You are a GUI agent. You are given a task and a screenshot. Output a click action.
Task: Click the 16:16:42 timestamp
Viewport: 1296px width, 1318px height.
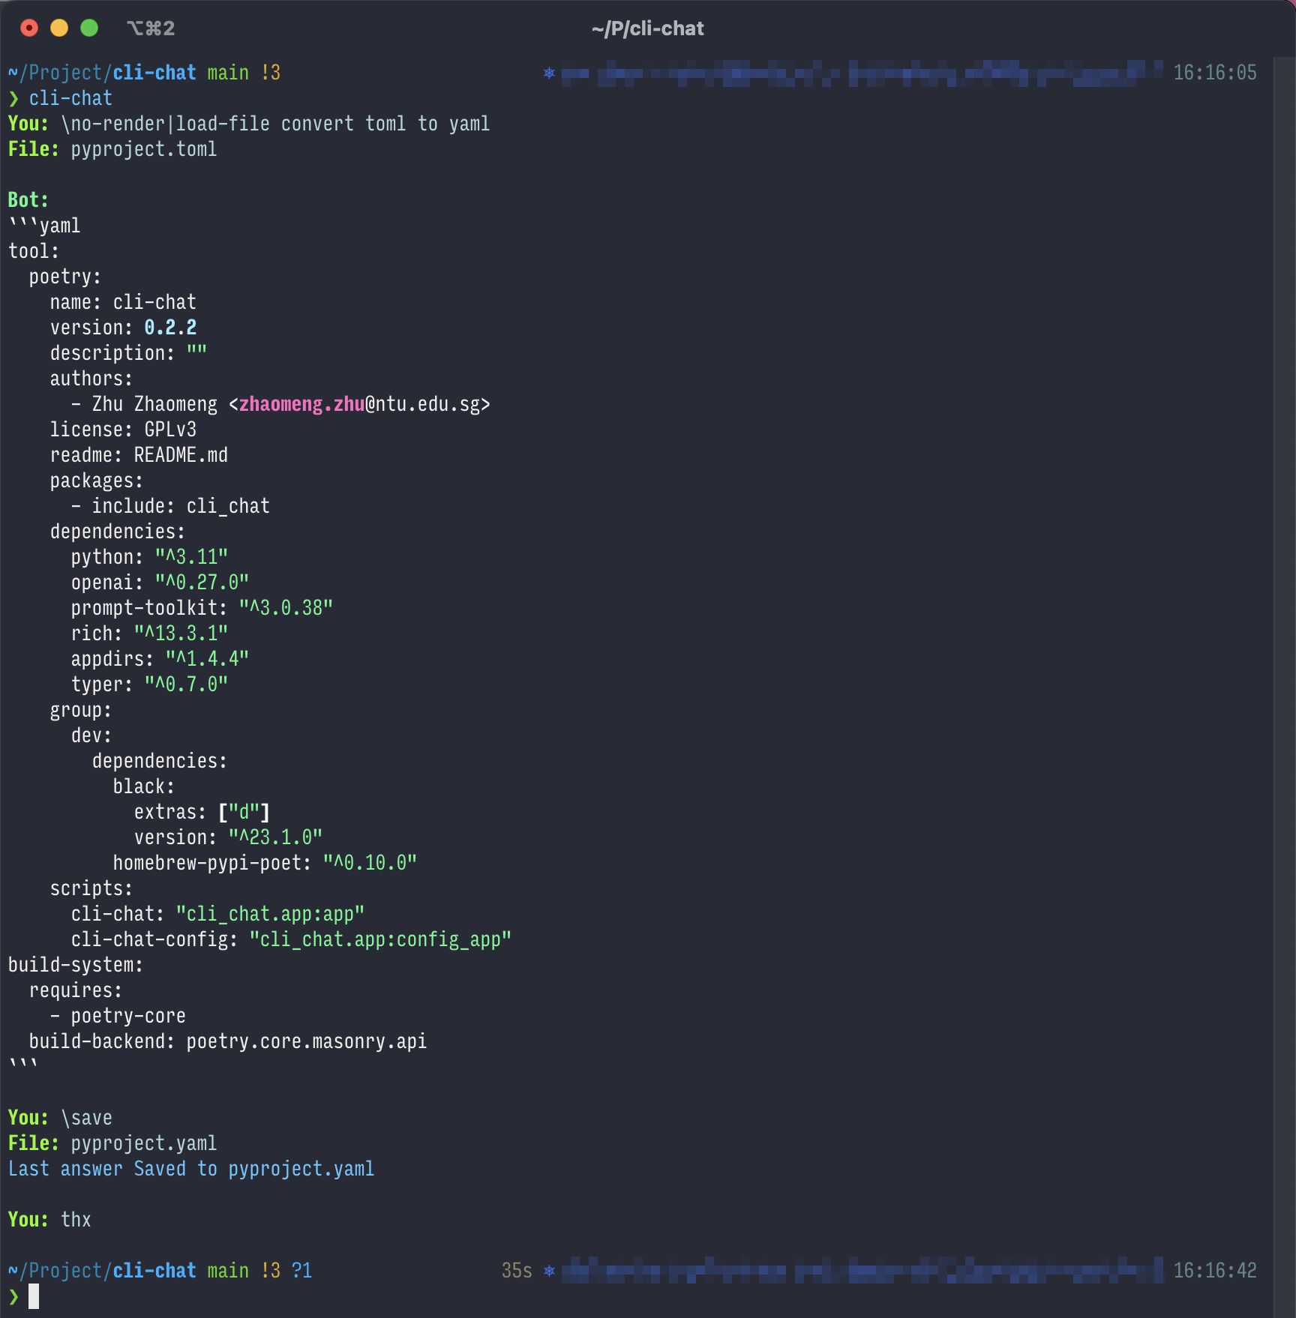click(1215, 1271)
